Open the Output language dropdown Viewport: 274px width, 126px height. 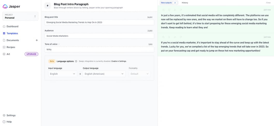(x=104, y=74)
